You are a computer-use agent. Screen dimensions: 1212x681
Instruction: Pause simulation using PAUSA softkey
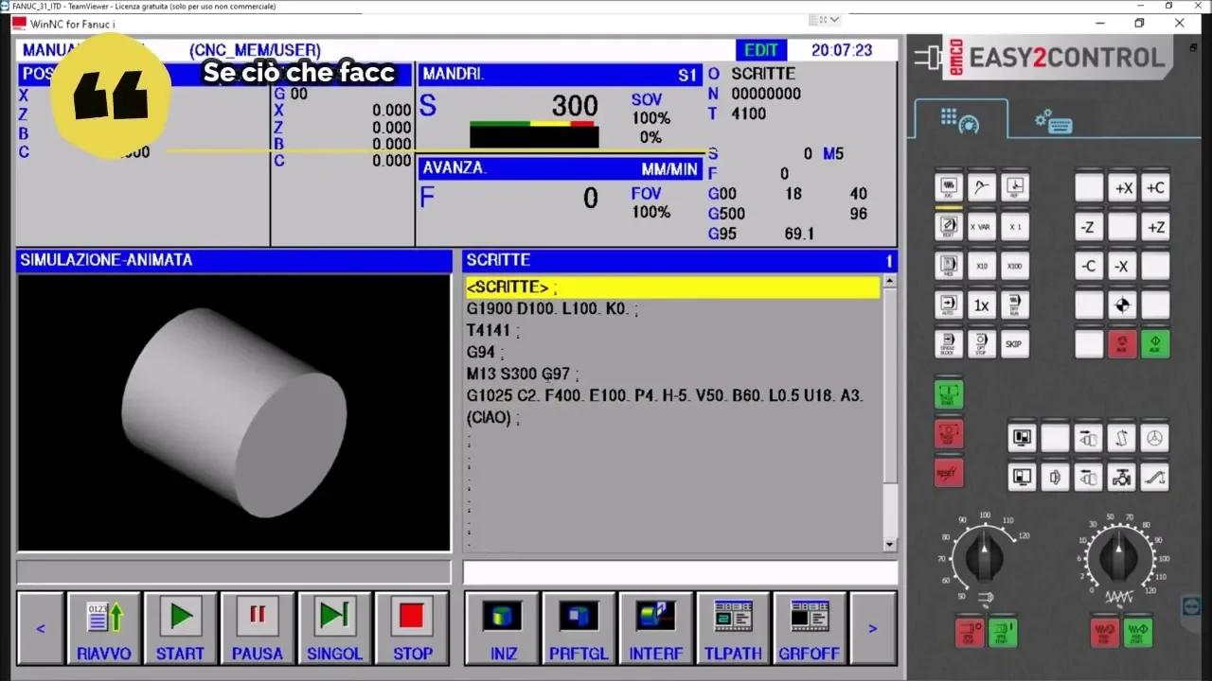pyautogui.click(x=258, y=628)
